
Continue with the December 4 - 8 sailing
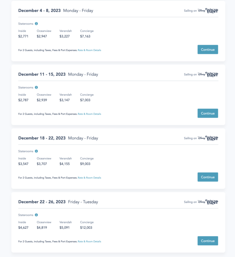click(x=208, y=50)
